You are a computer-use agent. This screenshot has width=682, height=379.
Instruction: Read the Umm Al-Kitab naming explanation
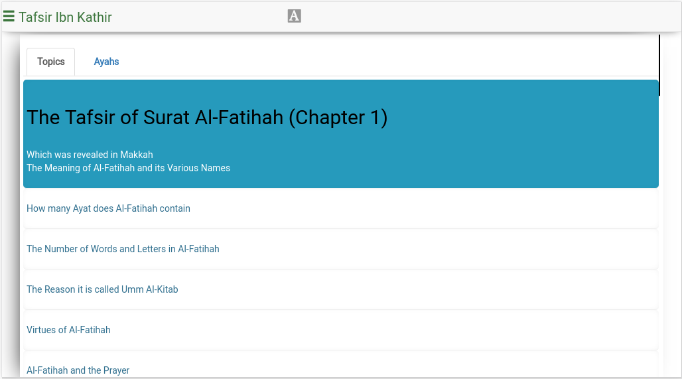point(102,289)
